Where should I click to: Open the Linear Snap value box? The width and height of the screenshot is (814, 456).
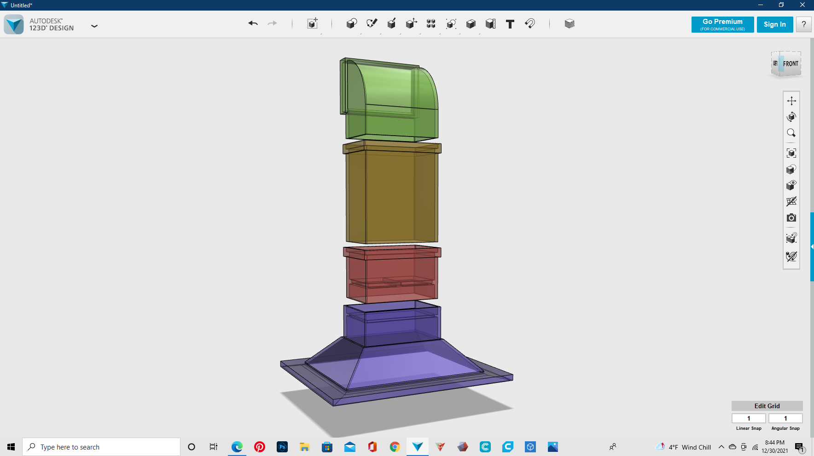749,418
